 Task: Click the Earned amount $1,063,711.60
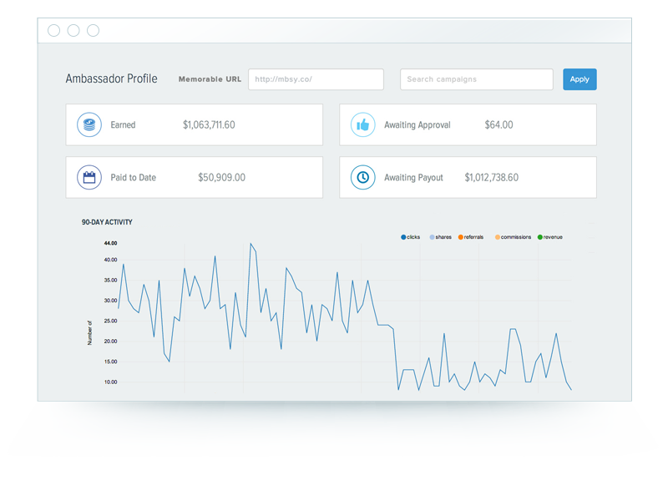coord(209,124)
